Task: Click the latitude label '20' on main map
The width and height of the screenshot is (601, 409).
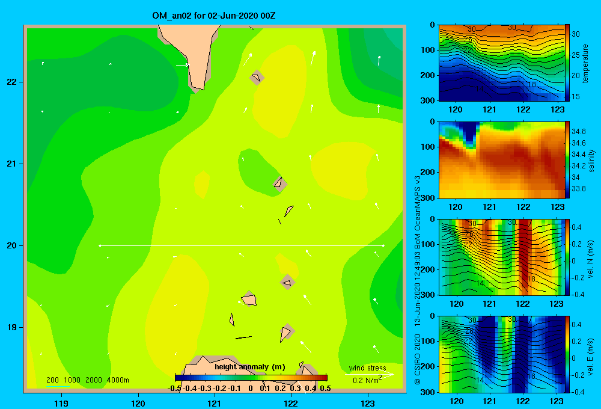Action: coord(12,245)
